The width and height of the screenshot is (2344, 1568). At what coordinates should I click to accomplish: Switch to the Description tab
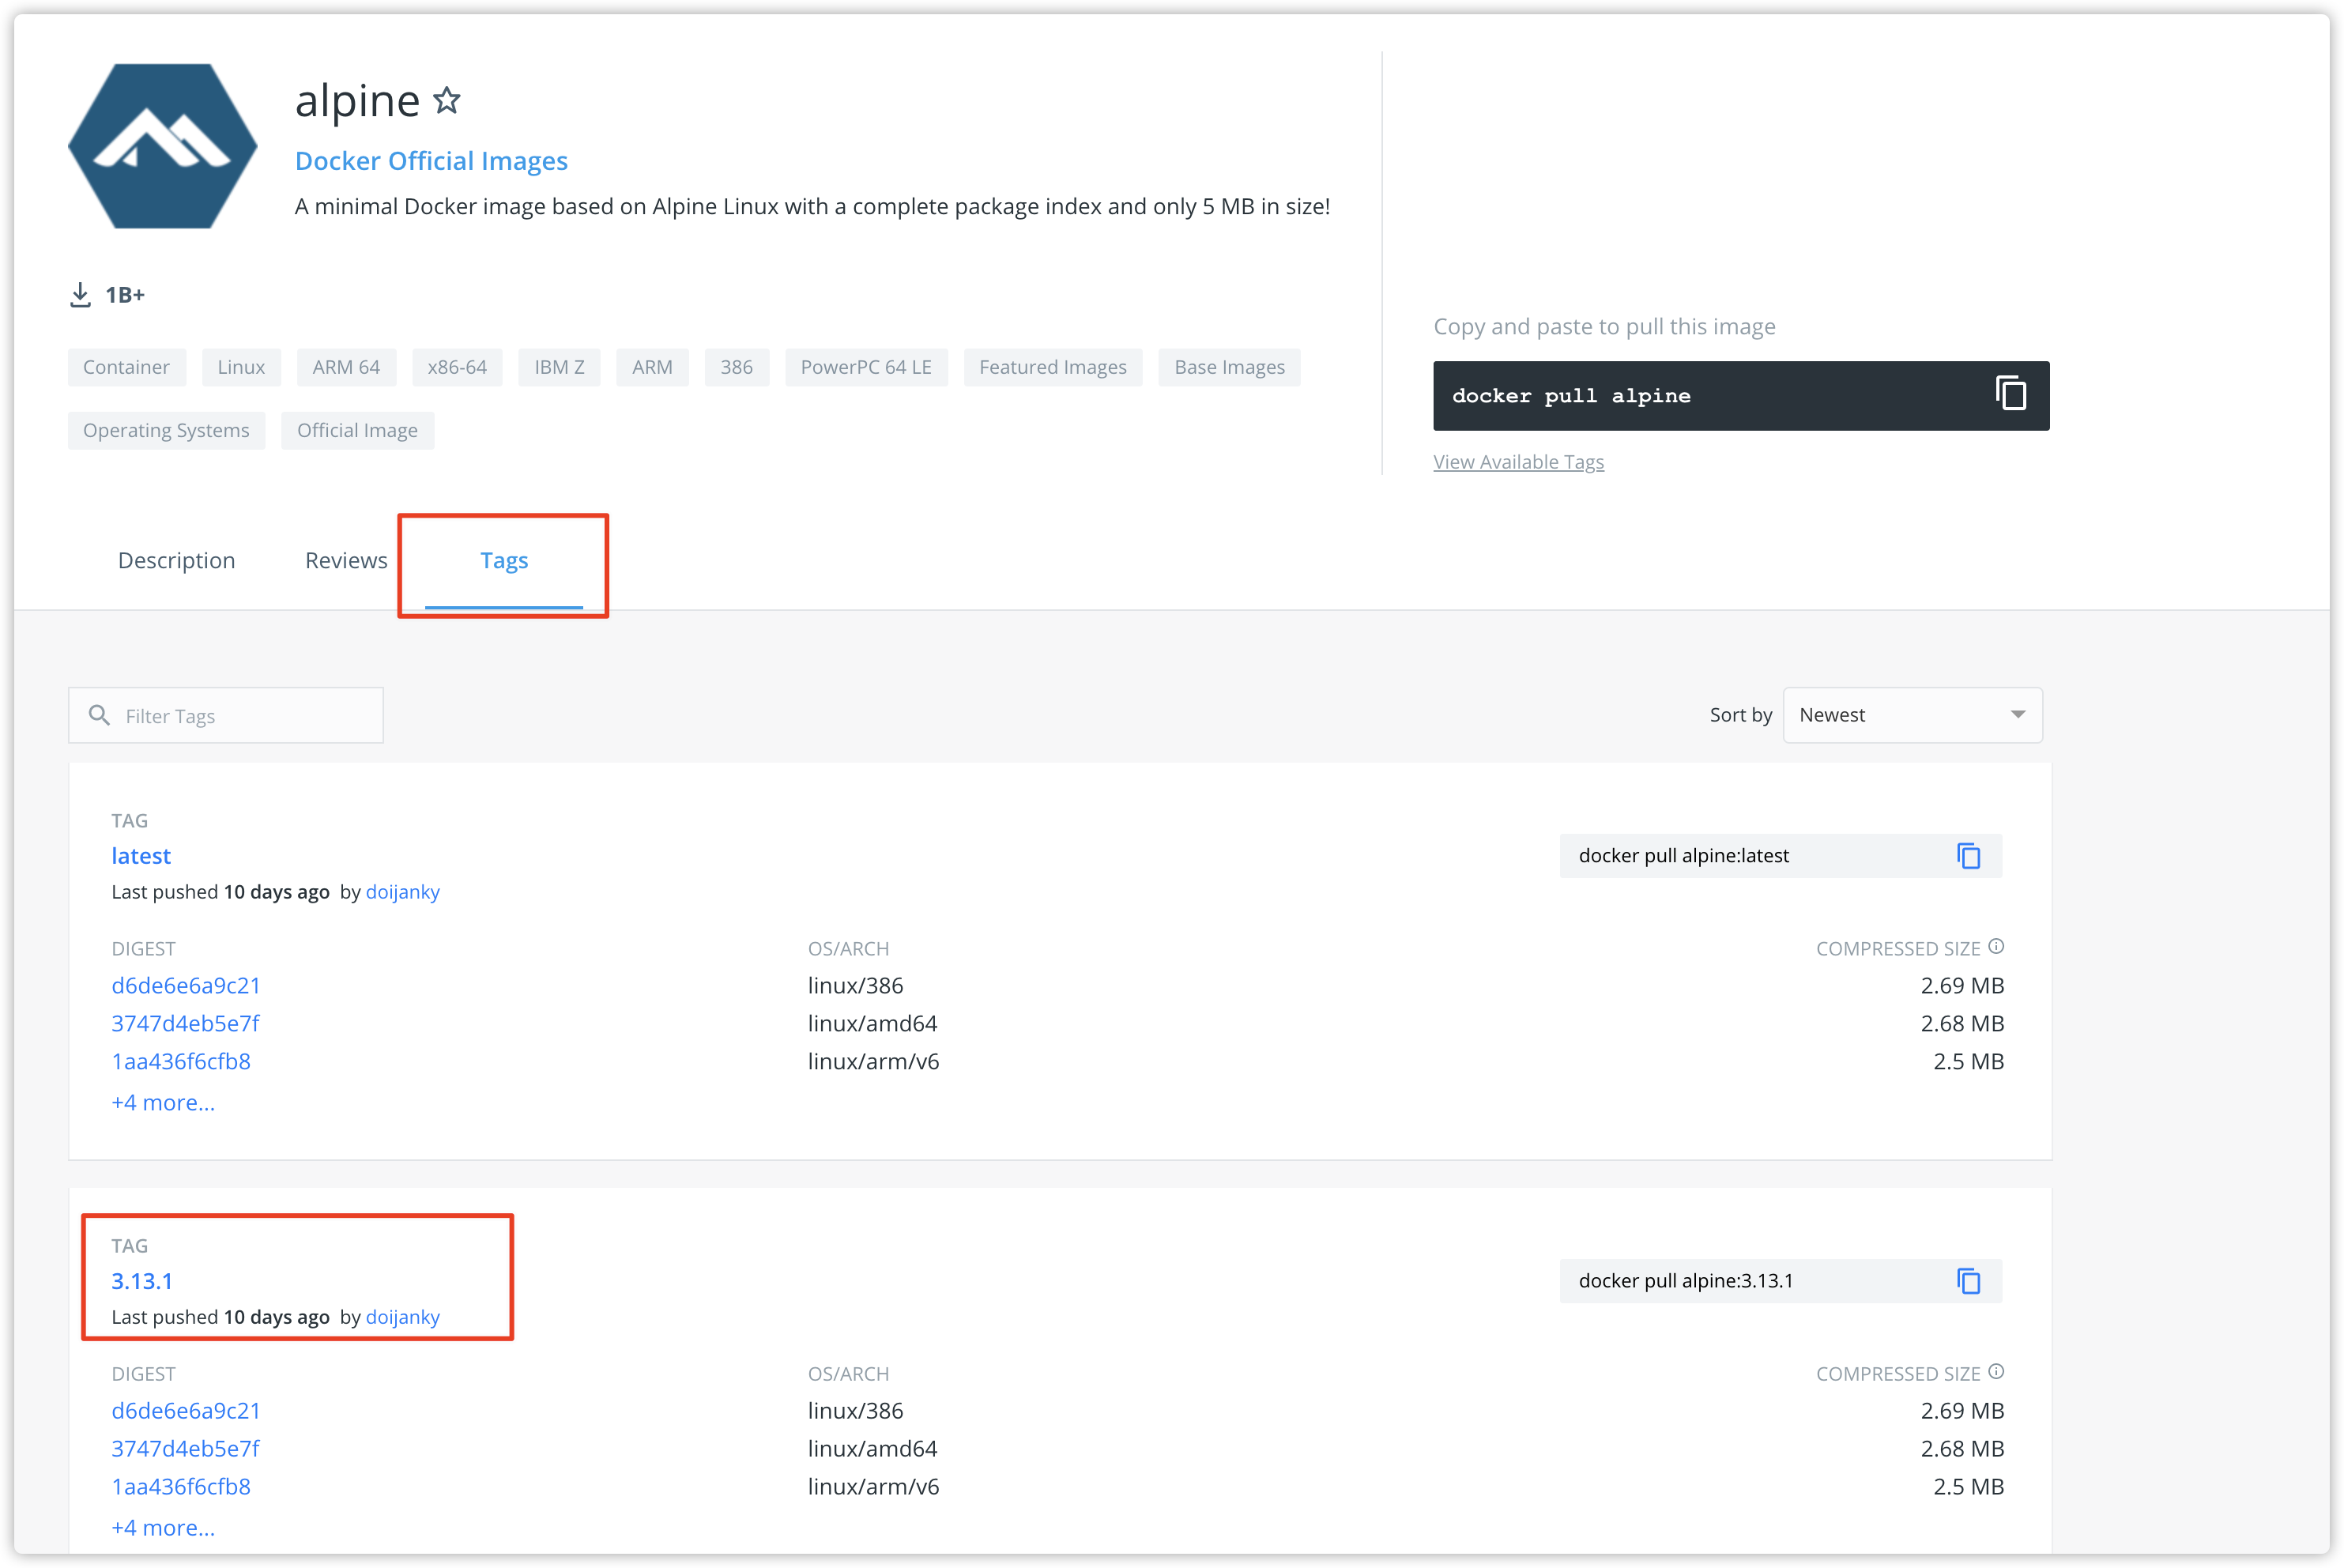click(177, 561)
